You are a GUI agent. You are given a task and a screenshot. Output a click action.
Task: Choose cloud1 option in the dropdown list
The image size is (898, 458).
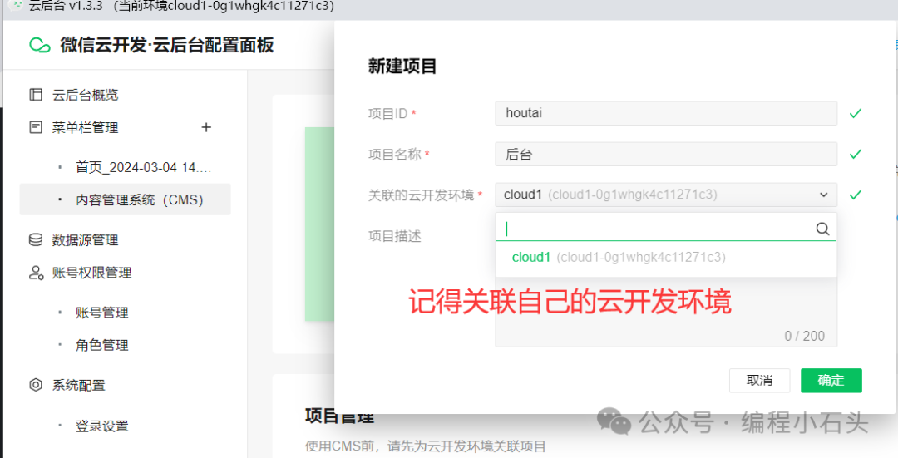pyautogui.click(x=666, y=258)
